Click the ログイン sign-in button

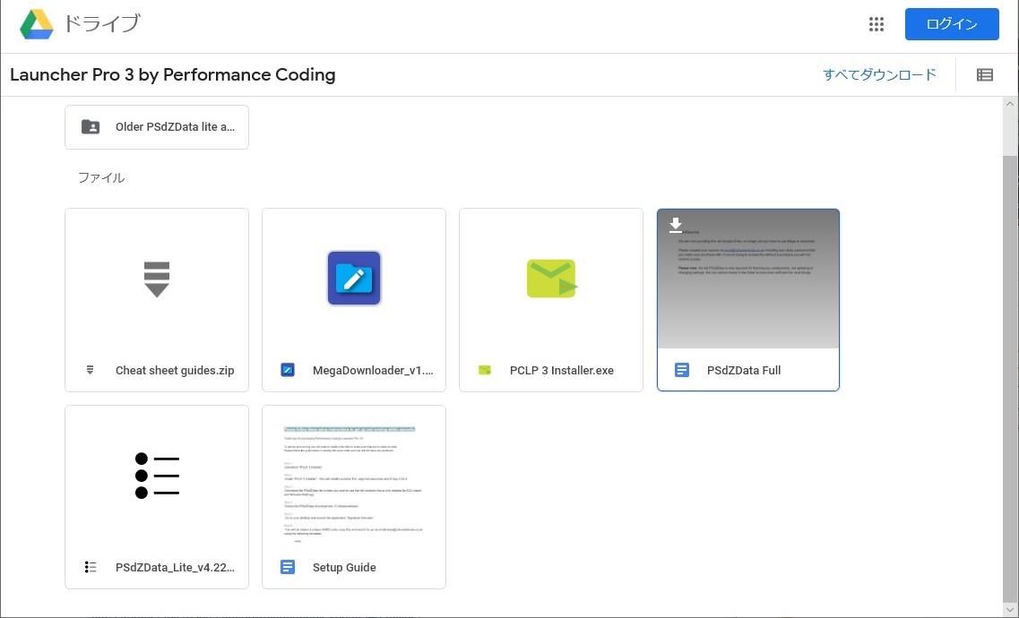[x=952, y=24]
